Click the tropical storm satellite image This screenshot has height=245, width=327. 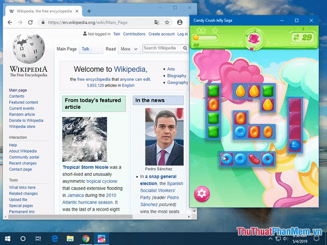point(84,139)
